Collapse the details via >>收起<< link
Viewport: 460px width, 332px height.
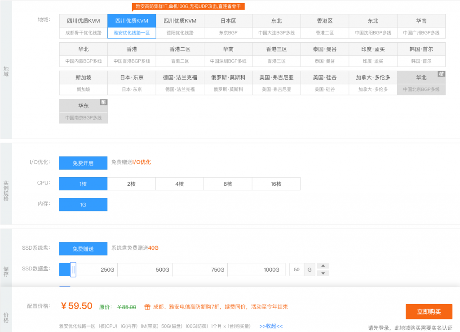tap(271, 326)
